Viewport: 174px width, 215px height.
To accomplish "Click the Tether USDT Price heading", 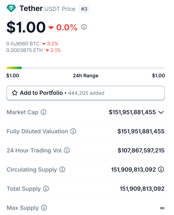I will [x=47, y=9].
